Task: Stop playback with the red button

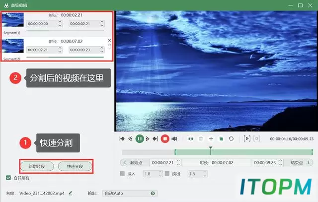Action: click(x=165, y=139)
